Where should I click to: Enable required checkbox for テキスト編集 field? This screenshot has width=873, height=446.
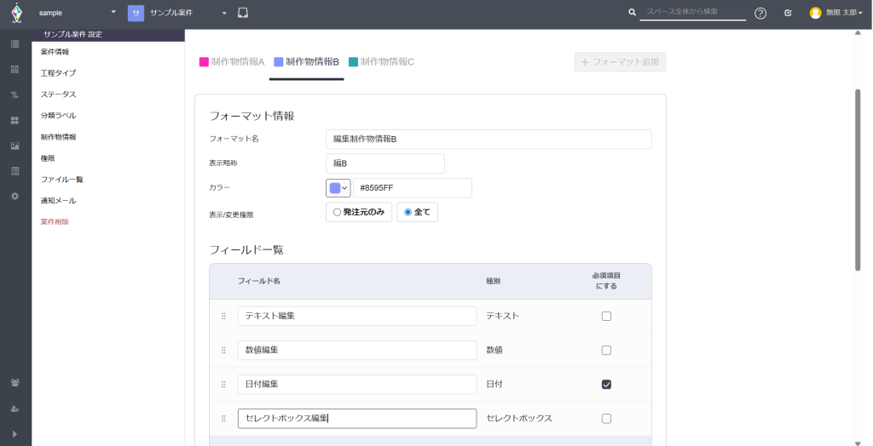607,317
